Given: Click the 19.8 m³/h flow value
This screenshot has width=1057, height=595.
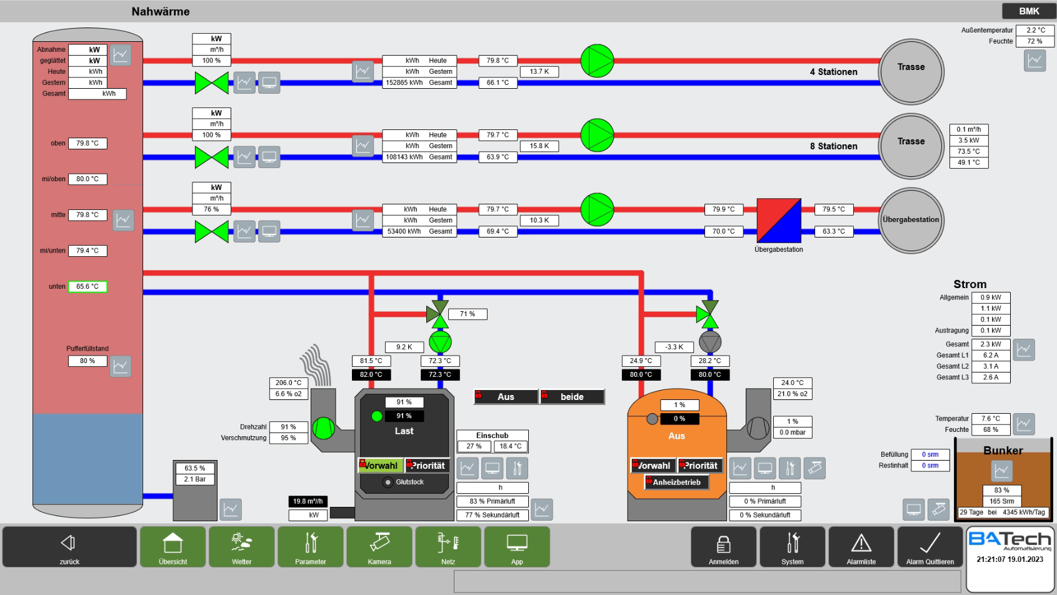Looking at the screenshot, I should (x=308, y=501).
